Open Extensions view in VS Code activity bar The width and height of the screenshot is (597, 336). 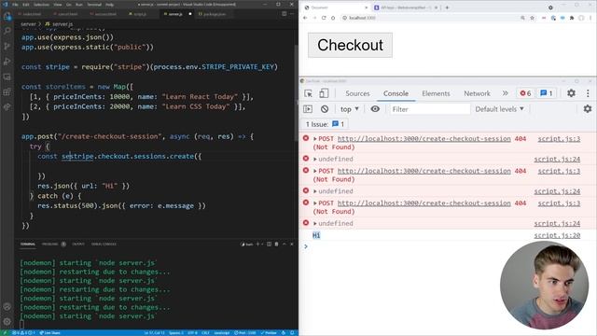pos(7,91)
